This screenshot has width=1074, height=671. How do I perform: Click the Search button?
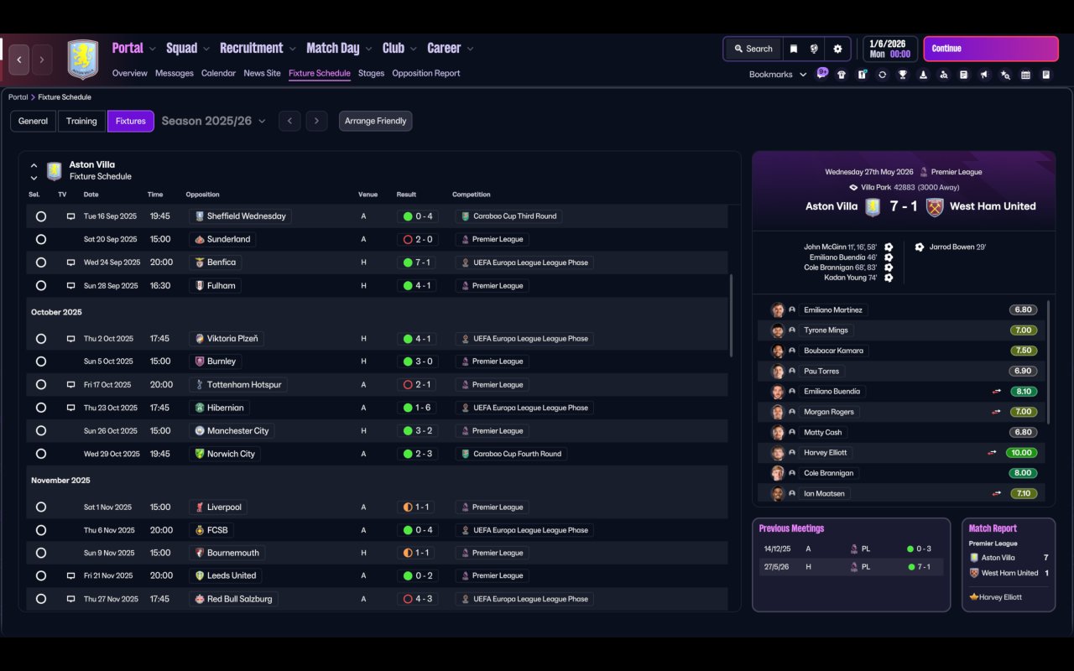[x=753, y=49]
